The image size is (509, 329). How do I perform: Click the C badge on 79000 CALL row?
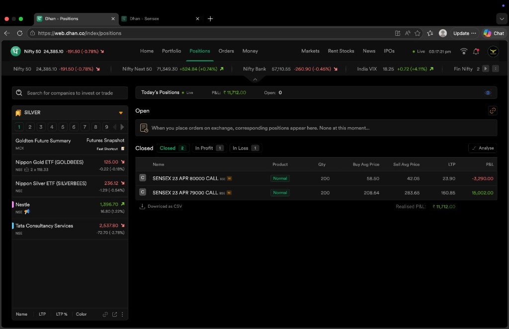coord(143,192)
